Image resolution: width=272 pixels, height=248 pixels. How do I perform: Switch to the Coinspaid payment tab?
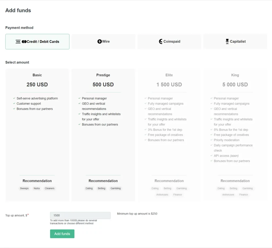(169, 42)
